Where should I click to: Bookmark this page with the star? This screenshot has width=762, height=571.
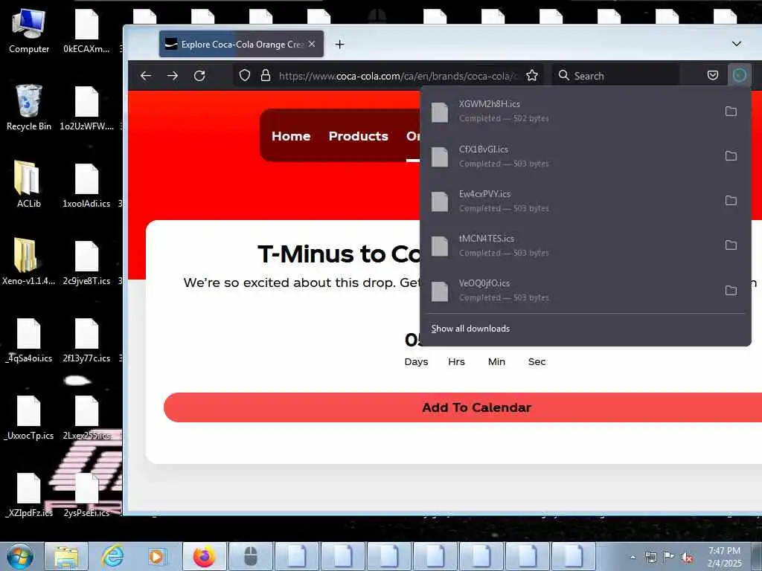coord(532,75)
